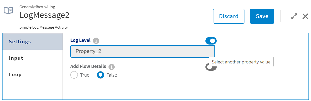Show info for Add Flow Details

tap(112, 67)
